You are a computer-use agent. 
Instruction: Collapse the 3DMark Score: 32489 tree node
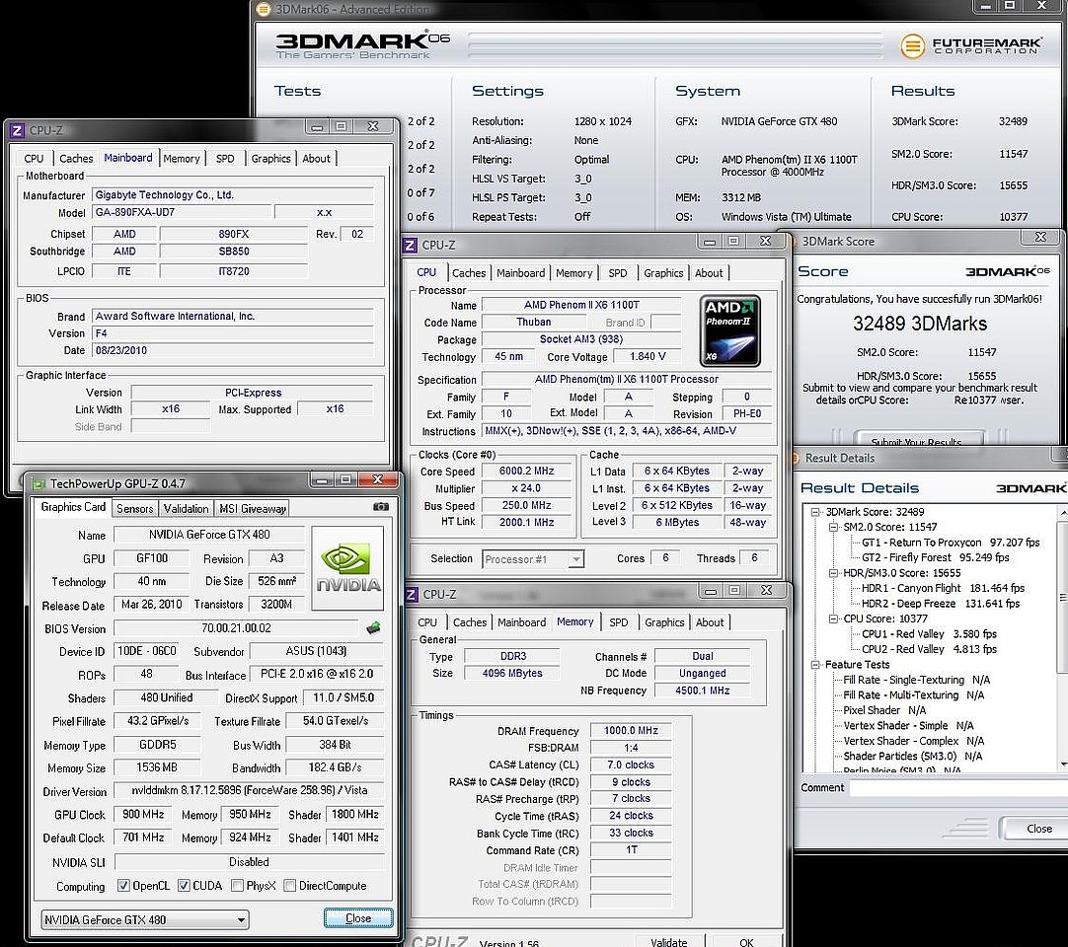814,512
